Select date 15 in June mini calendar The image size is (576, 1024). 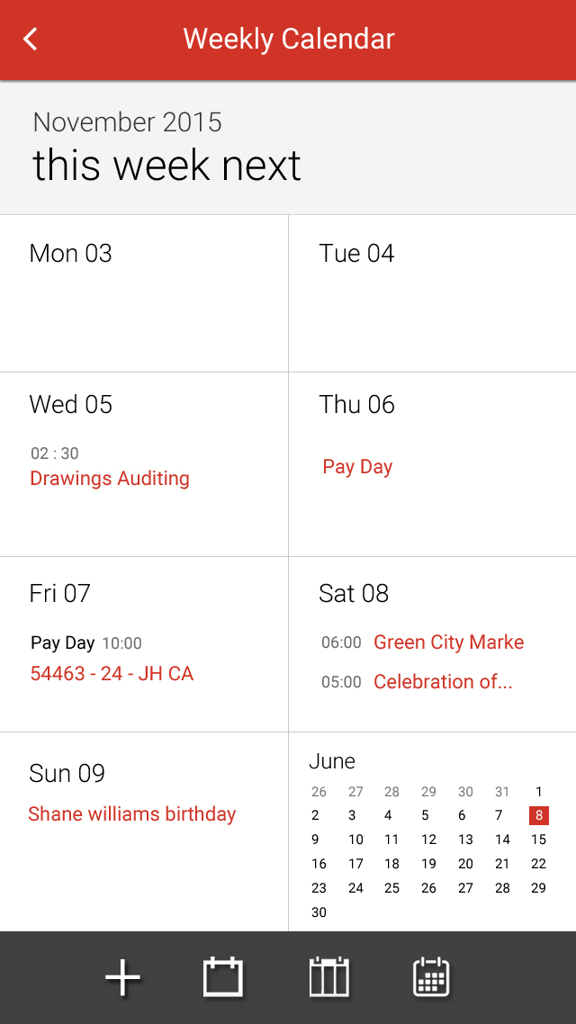(x=538, y=840)
